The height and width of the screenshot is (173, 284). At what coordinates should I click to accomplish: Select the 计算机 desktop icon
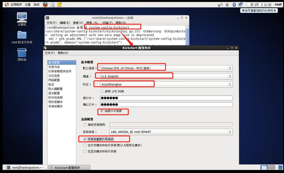[x=22, y=19]
